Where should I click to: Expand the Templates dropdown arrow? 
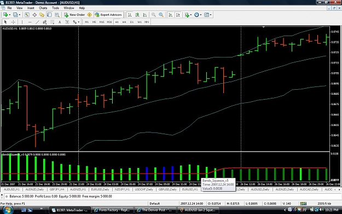pyautogui.click(x=211, y=15)
